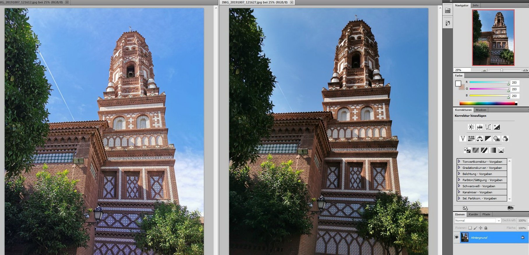Click the expanded view icon in Korrekturen panel

point(465,208)
